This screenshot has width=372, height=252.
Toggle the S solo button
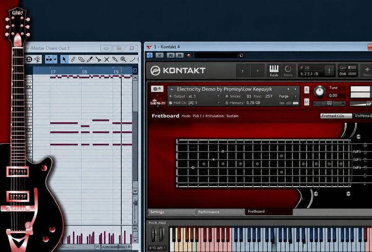pos(306,90)
